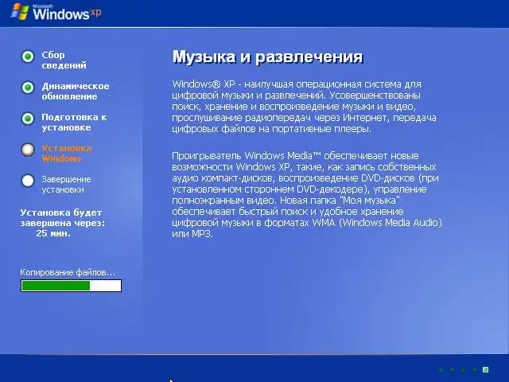
Task: Click the Windows XP logo flag
Action: [x=19, y=12]
